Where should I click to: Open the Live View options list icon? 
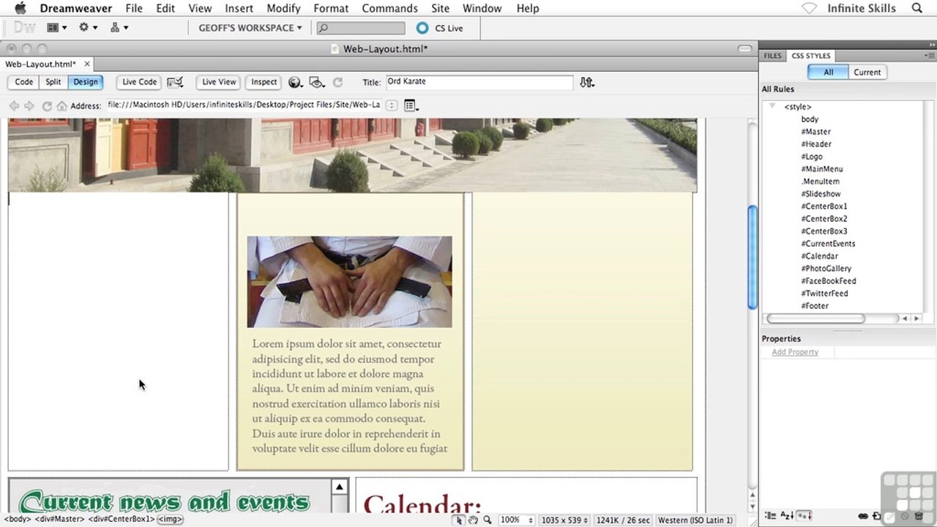pyautogui.click(x=411, y=105)
